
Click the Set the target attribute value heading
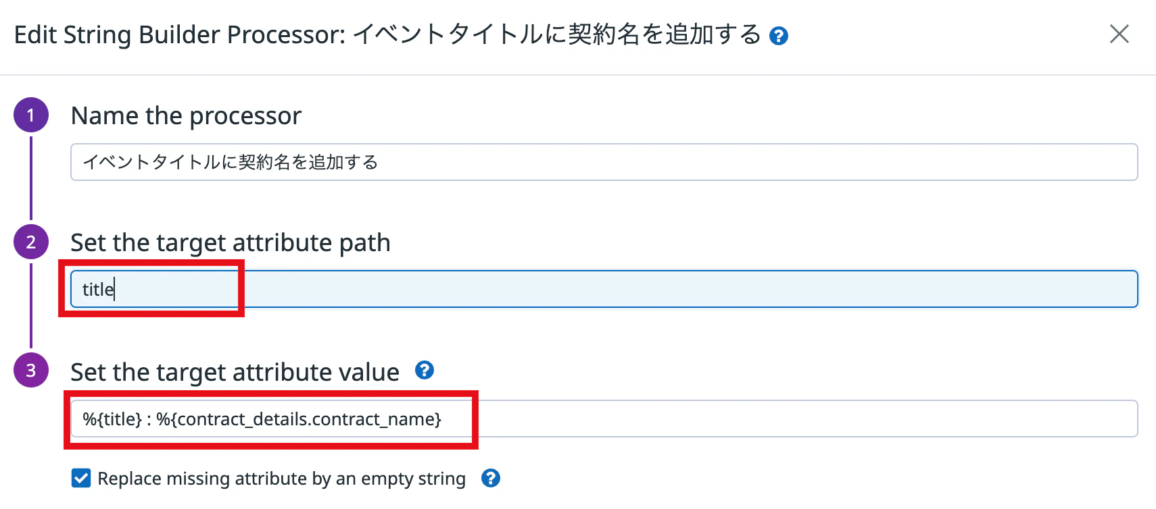[235, 373]
